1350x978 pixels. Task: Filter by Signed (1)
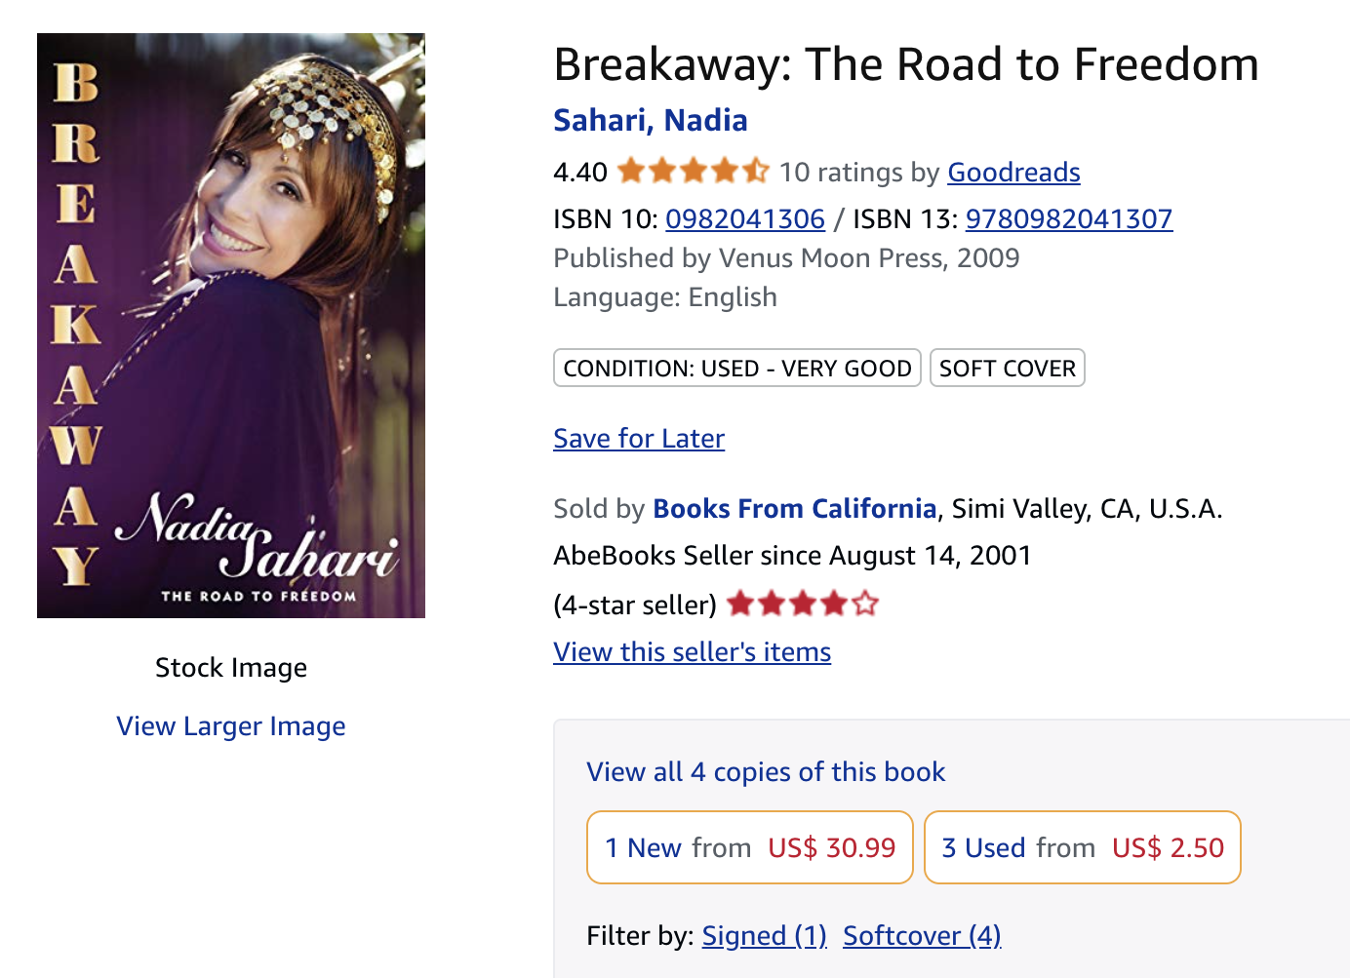point(765,936)
